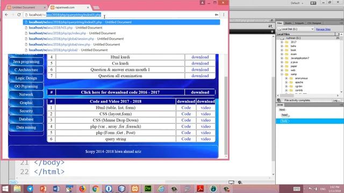Screen dimensions: 344x193
Task: Open Dreamweaver Default workspace dropdown
Action: (x=297, y=3)
